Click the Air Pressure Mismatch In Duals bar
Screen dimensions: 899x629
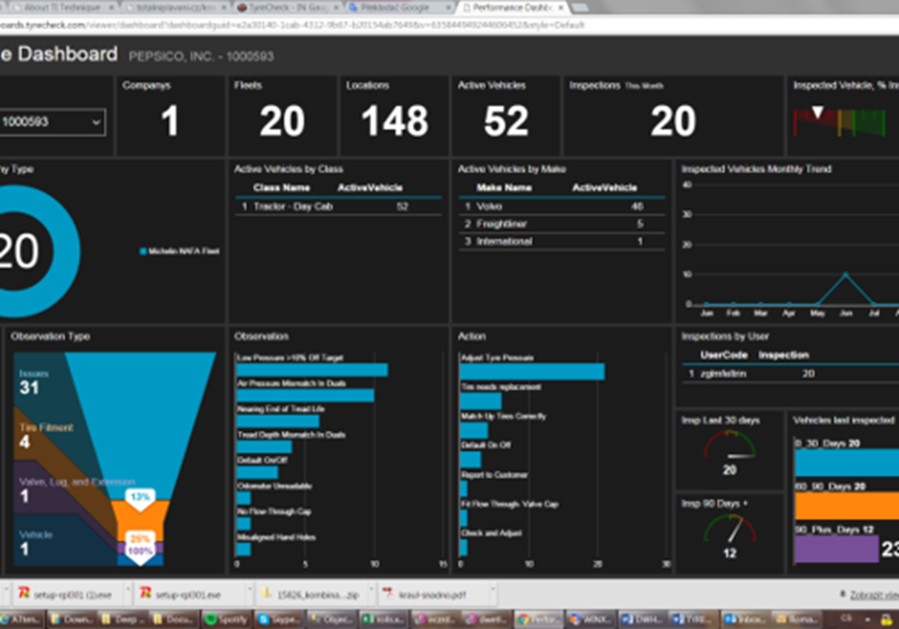pyautogui.click(x=305, y=395)
